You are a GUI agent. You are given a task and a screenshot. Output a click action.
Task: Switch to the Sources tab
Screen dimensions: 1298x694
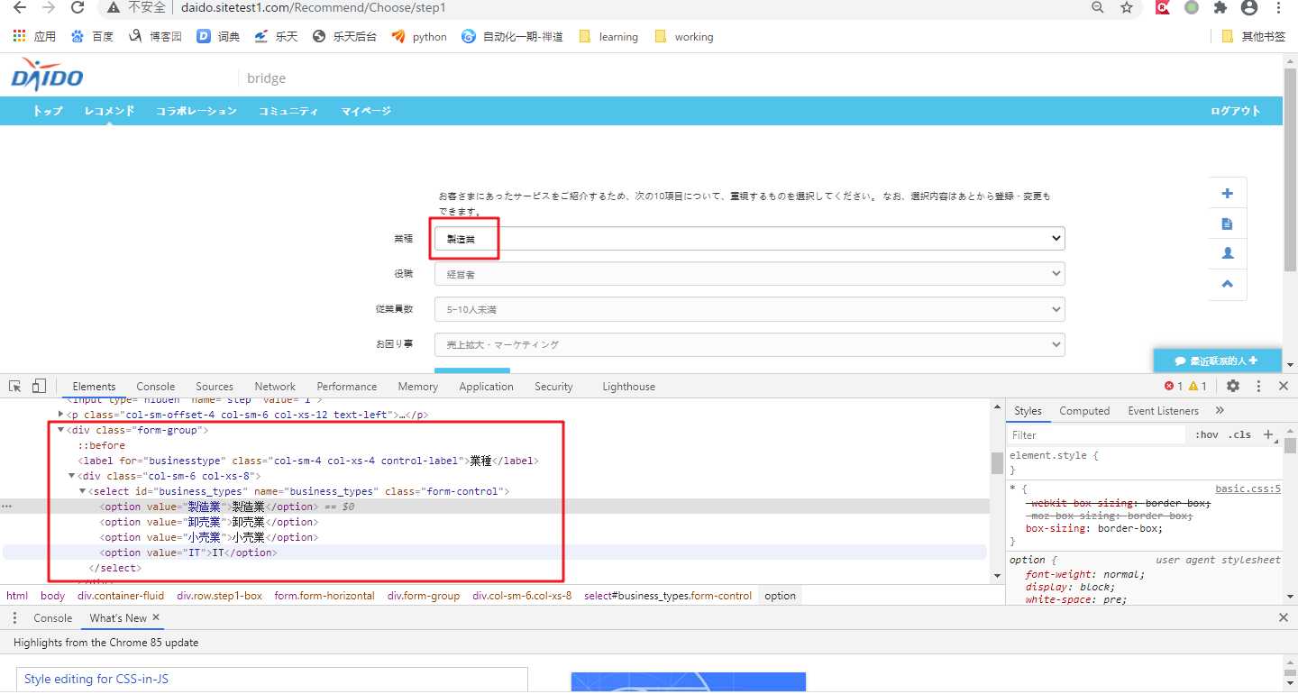215,387
